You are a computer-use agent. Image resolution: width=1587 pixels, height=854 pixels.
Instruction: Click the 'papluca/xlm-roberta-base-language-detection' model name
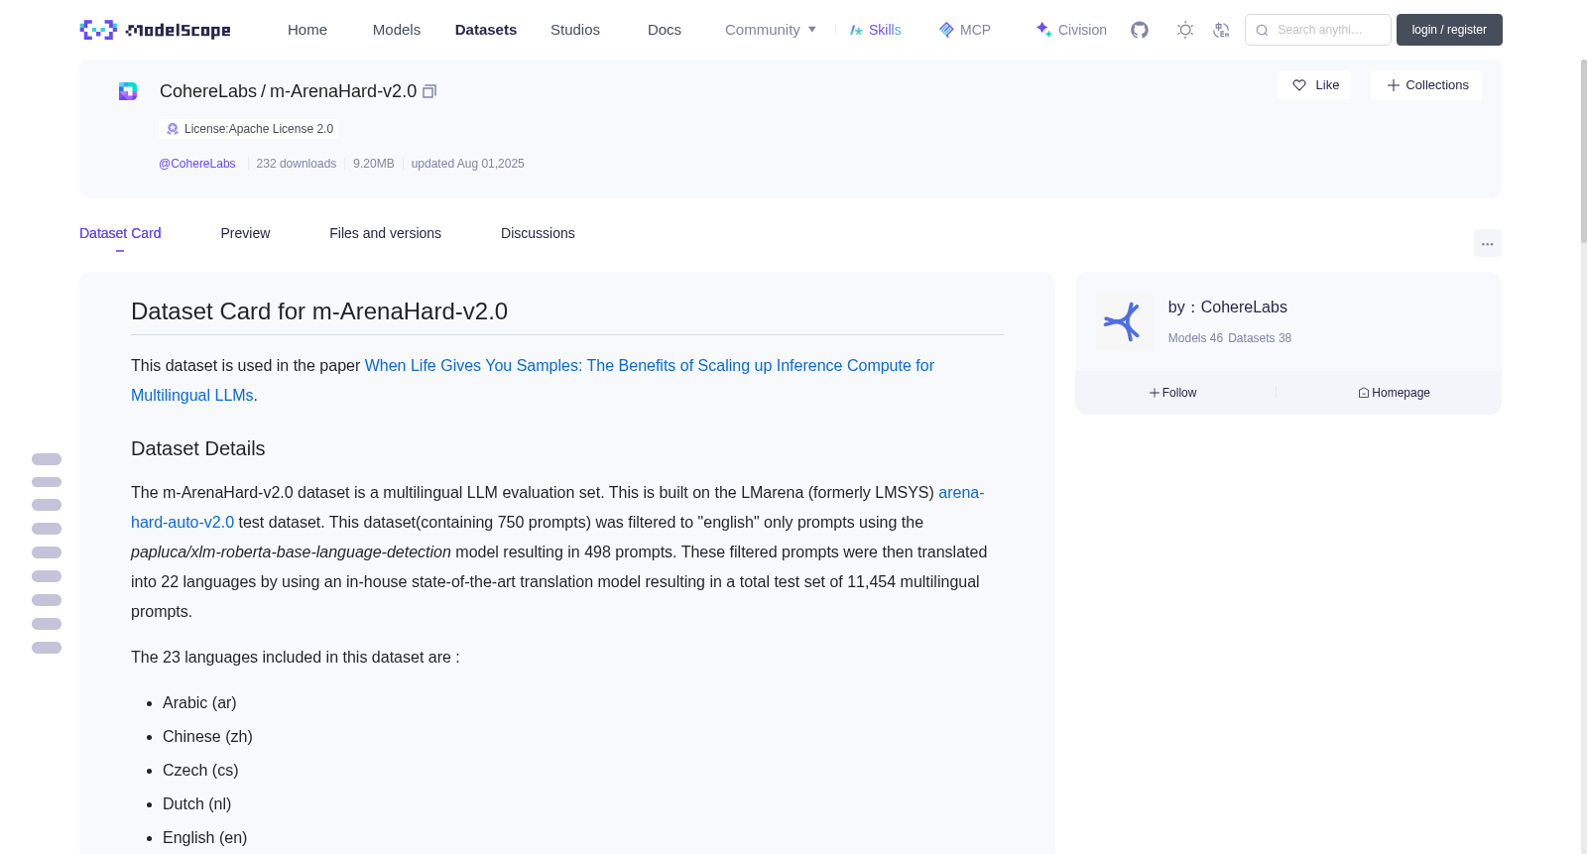click(x=291, y=551)
